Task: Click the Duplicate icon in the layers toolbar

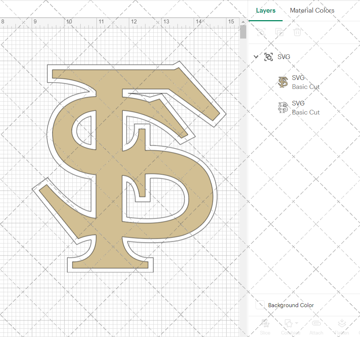Action: coord(279,32)
